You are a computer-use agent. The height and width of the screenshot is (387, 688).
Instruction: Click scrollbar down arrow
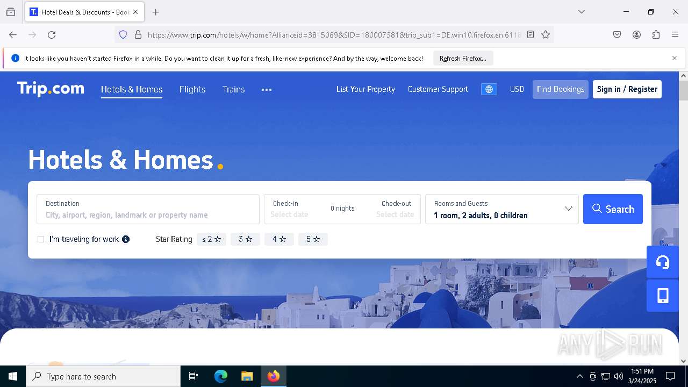pos(683,361)
